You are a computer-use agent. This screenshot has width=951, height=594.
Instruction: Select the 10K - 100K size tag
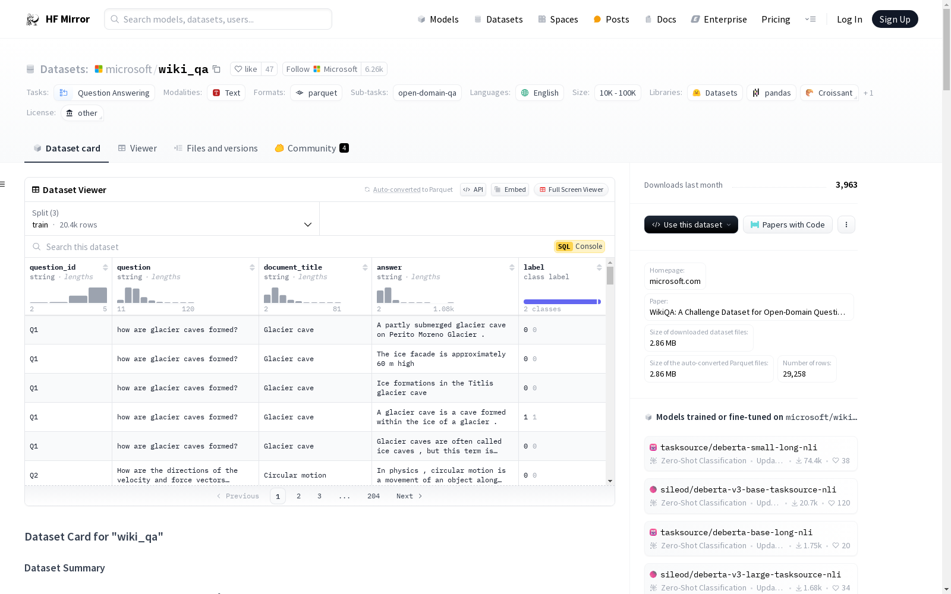coord(618,93)
